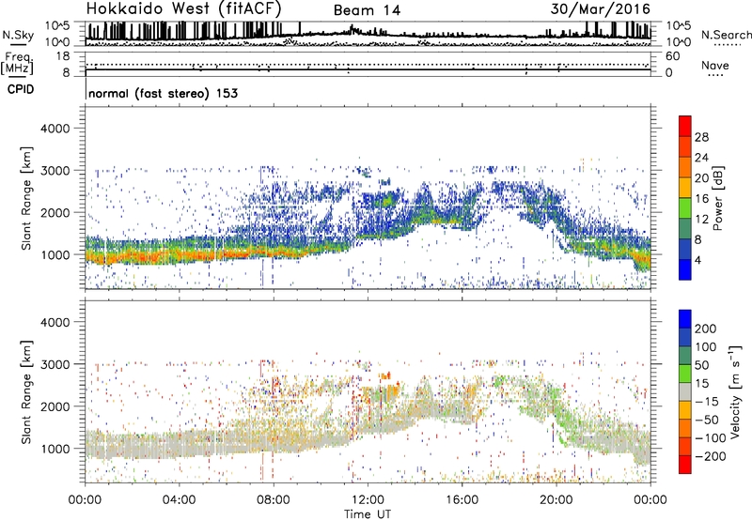Screen dimensions: 752x520
Task: Click the gray segment of velocity colorbar
Action: click(x=685, y=391)
